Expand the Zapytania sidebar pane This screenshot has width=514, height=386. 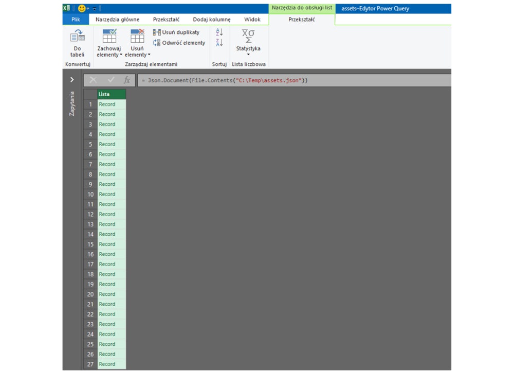point(71,80)
